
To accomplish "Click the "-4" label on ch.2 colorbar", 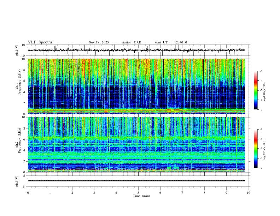I will coord(261,139).
